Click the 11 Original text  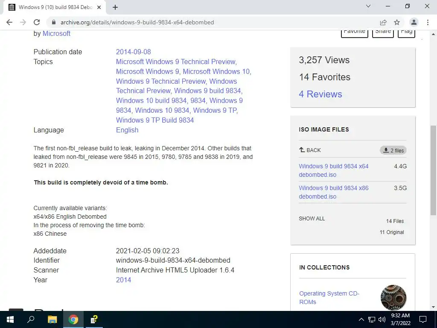(392, 232)
